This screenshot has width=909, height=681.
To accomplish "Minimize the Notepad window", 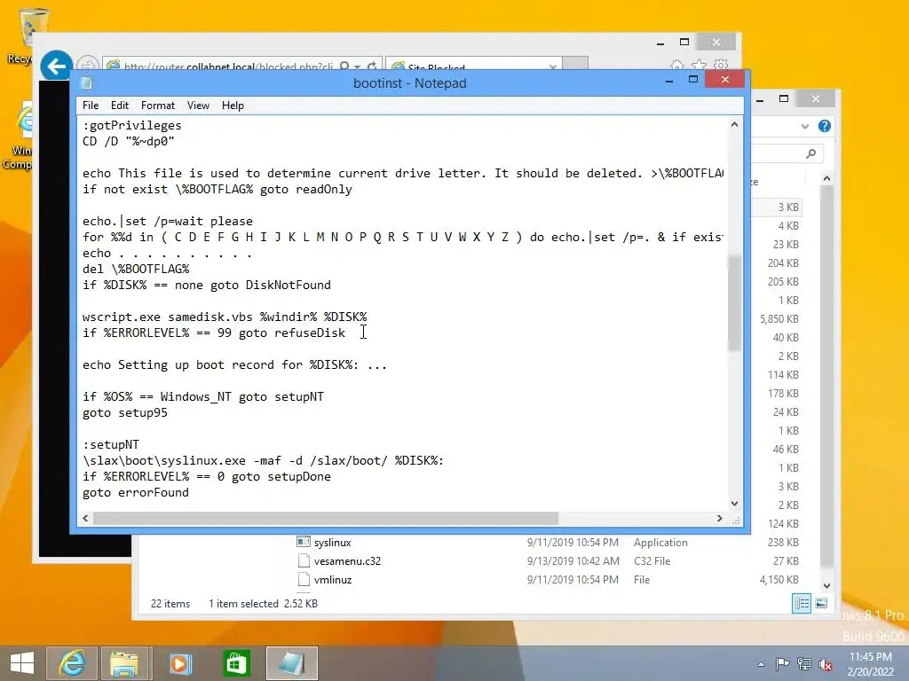I will pos(669,81).
